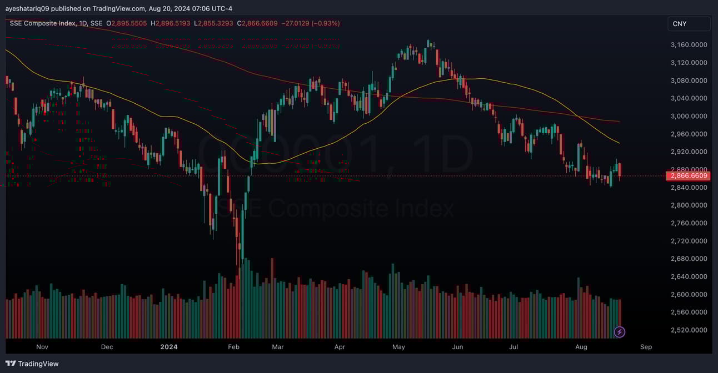Image resolution: width=718 pixels, height=373 pixels.
Task: Click the Jul label on time axis
Action: click(x=513, y=347)
